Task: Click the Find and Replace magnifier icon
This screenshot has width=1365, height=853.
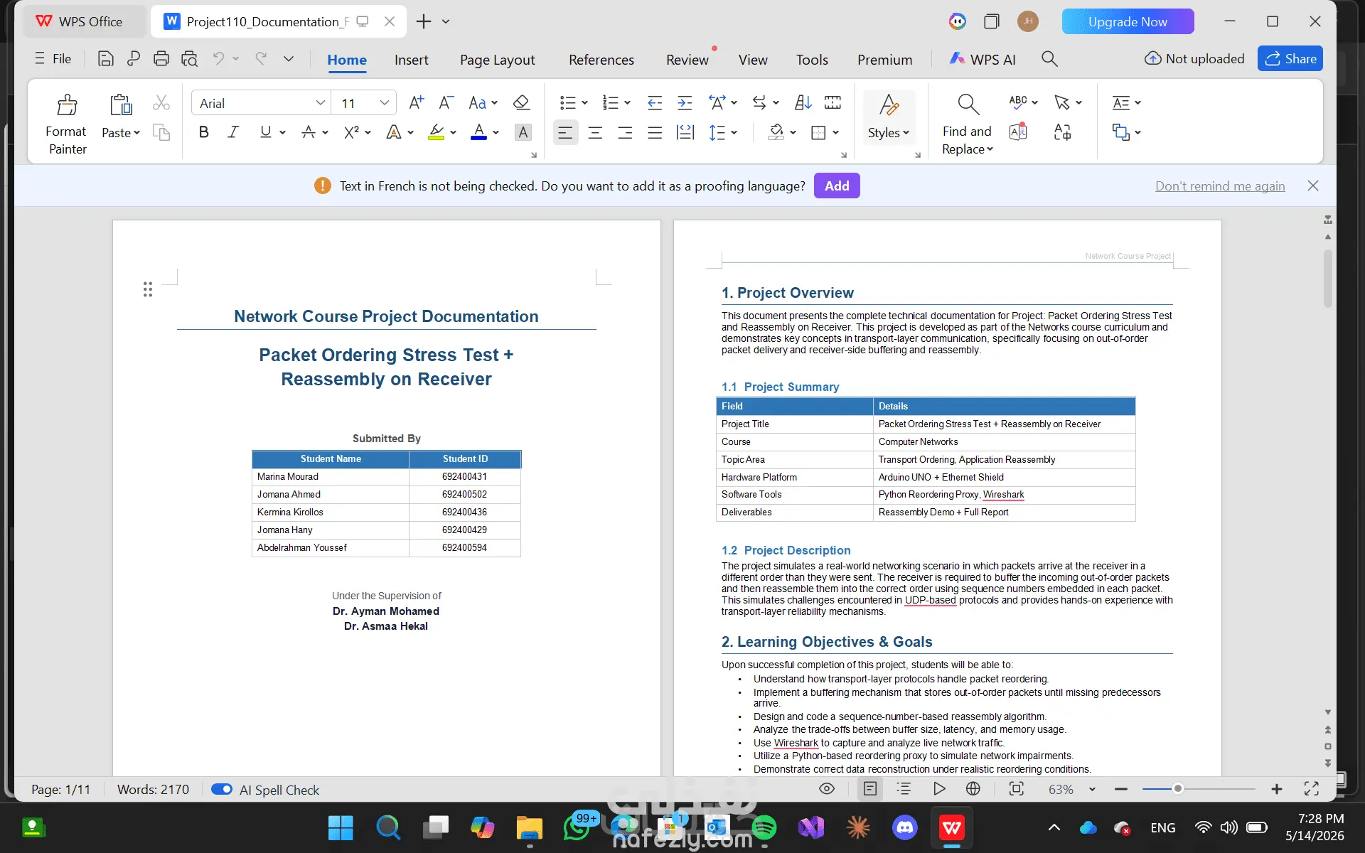Action: [x=968, y=104]
